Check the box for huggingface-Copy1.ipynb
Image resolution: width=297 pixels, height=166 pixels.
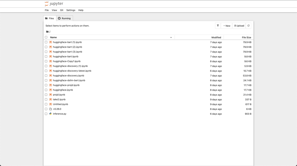pyautogui.click(x=46, y=61)
